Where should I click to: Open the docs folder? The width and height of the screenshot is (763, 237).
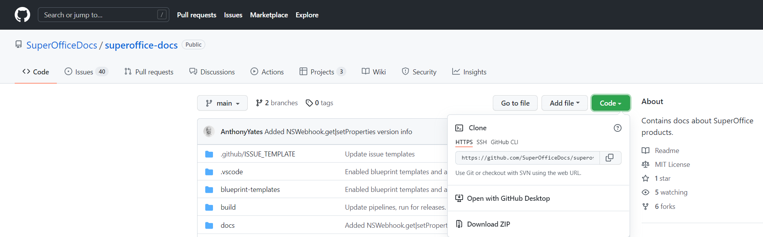coord(228,225)
